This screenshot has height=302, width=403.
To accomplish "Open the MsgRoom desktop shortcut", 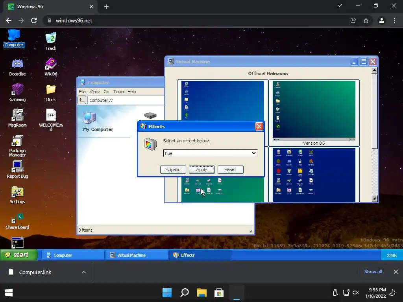I will 17,118.
